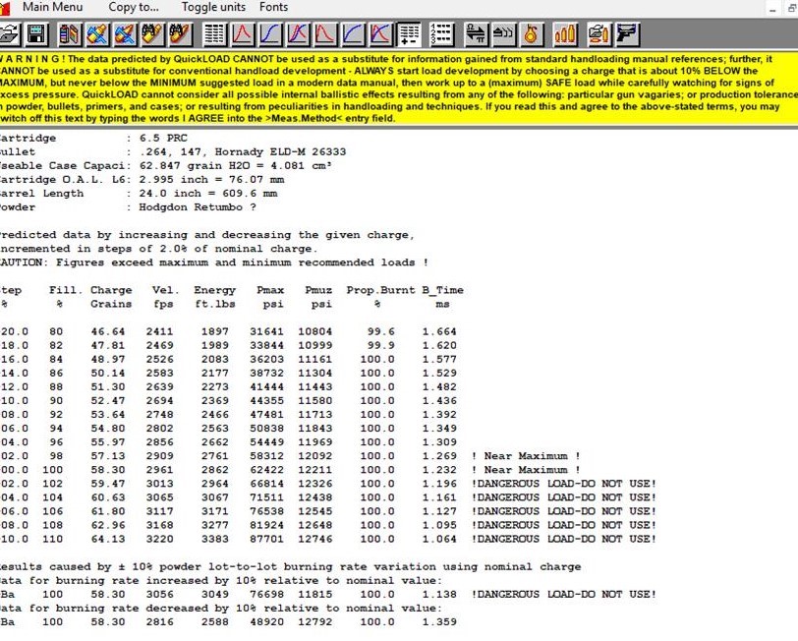Click charge value 46.64 grains
Image resolution: width=798 pixels, height=641 pixels.
108,331
